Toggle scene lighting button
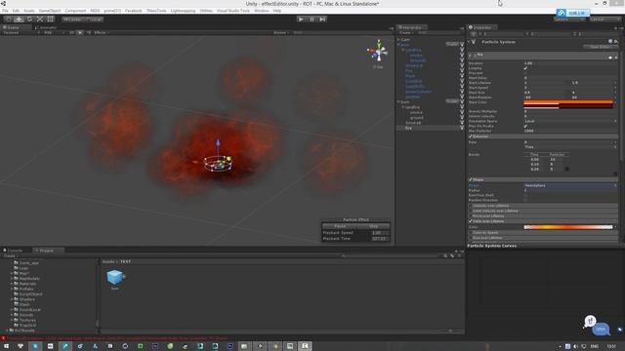Image resolution: width=625 pixels, height=351 pixels. tap(80, 32)
